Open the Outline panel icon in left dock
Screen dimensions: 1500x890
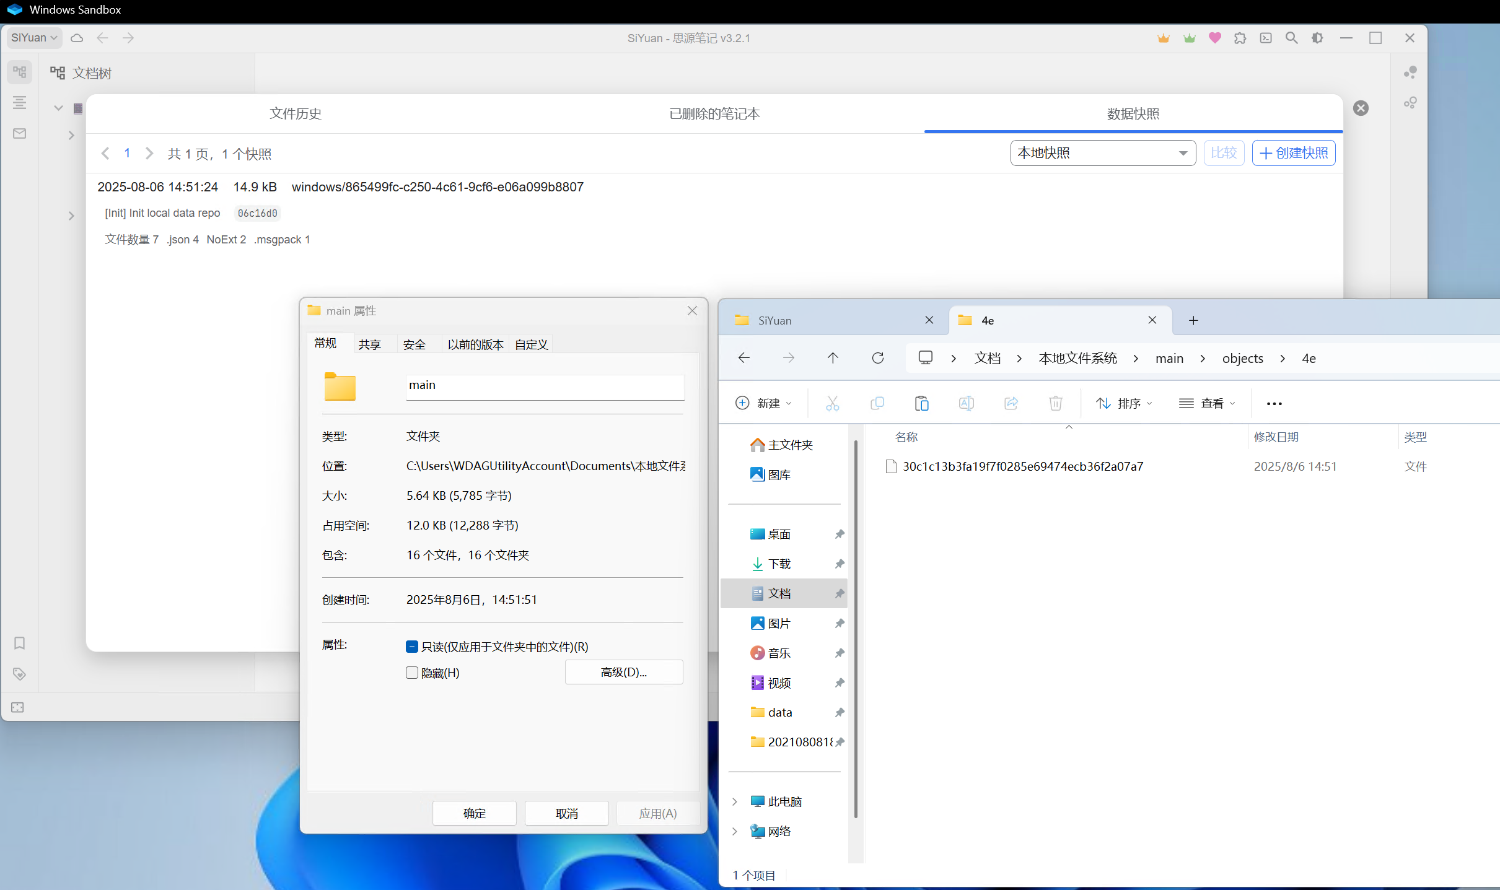19,102
